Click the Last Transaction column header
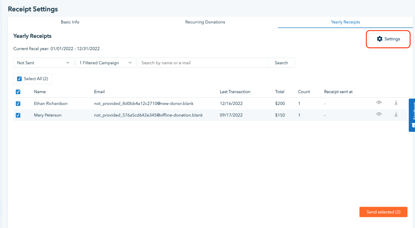The width and height of the screenshot is (415, 228). [235, 92]
